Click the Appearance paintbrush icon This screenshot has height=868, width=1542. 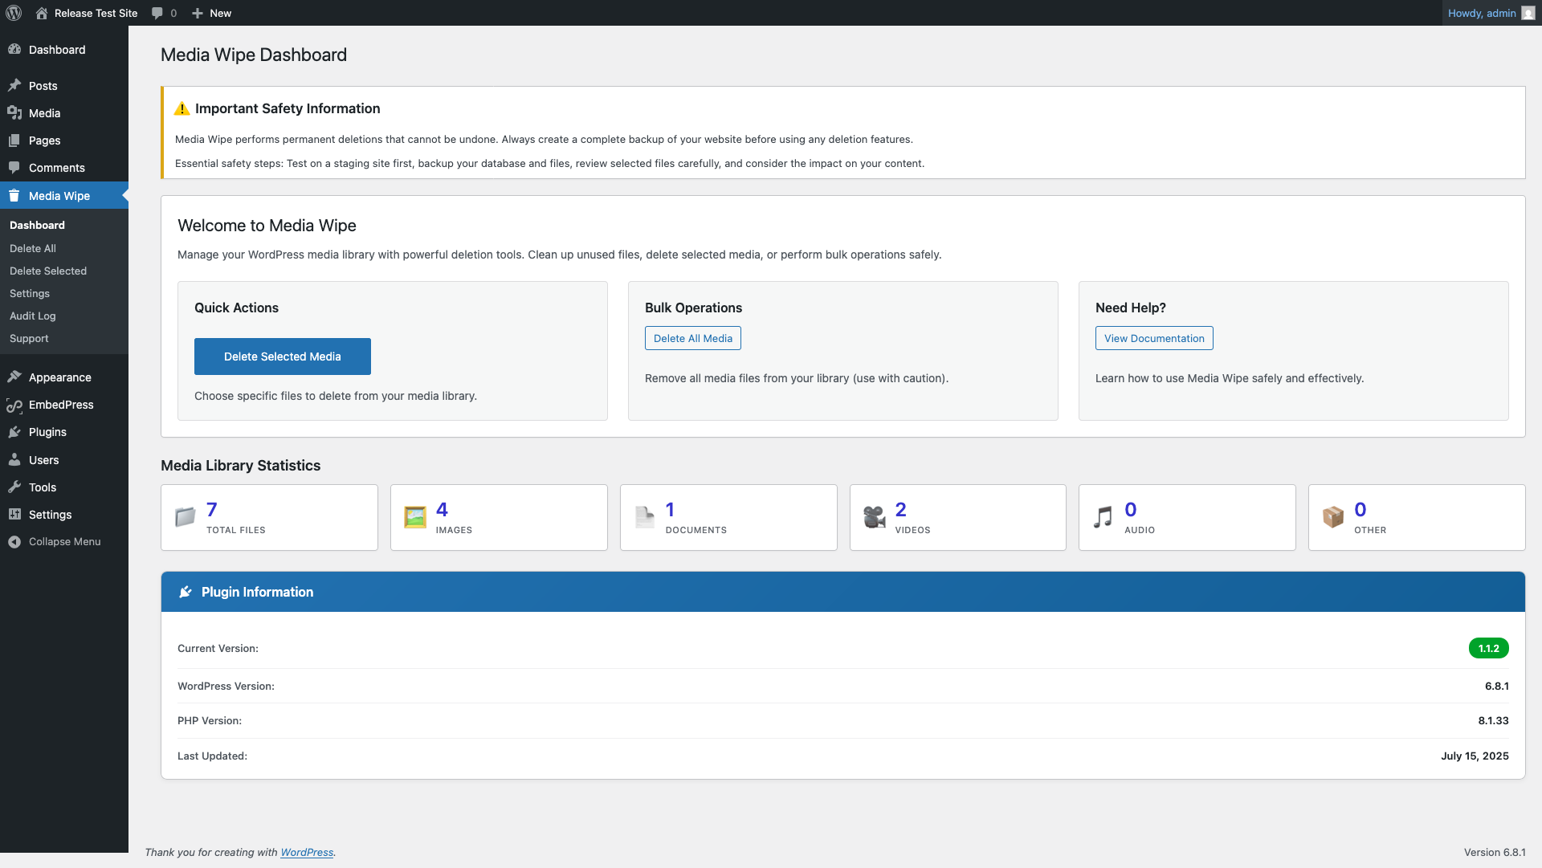[x=14, y=377]
